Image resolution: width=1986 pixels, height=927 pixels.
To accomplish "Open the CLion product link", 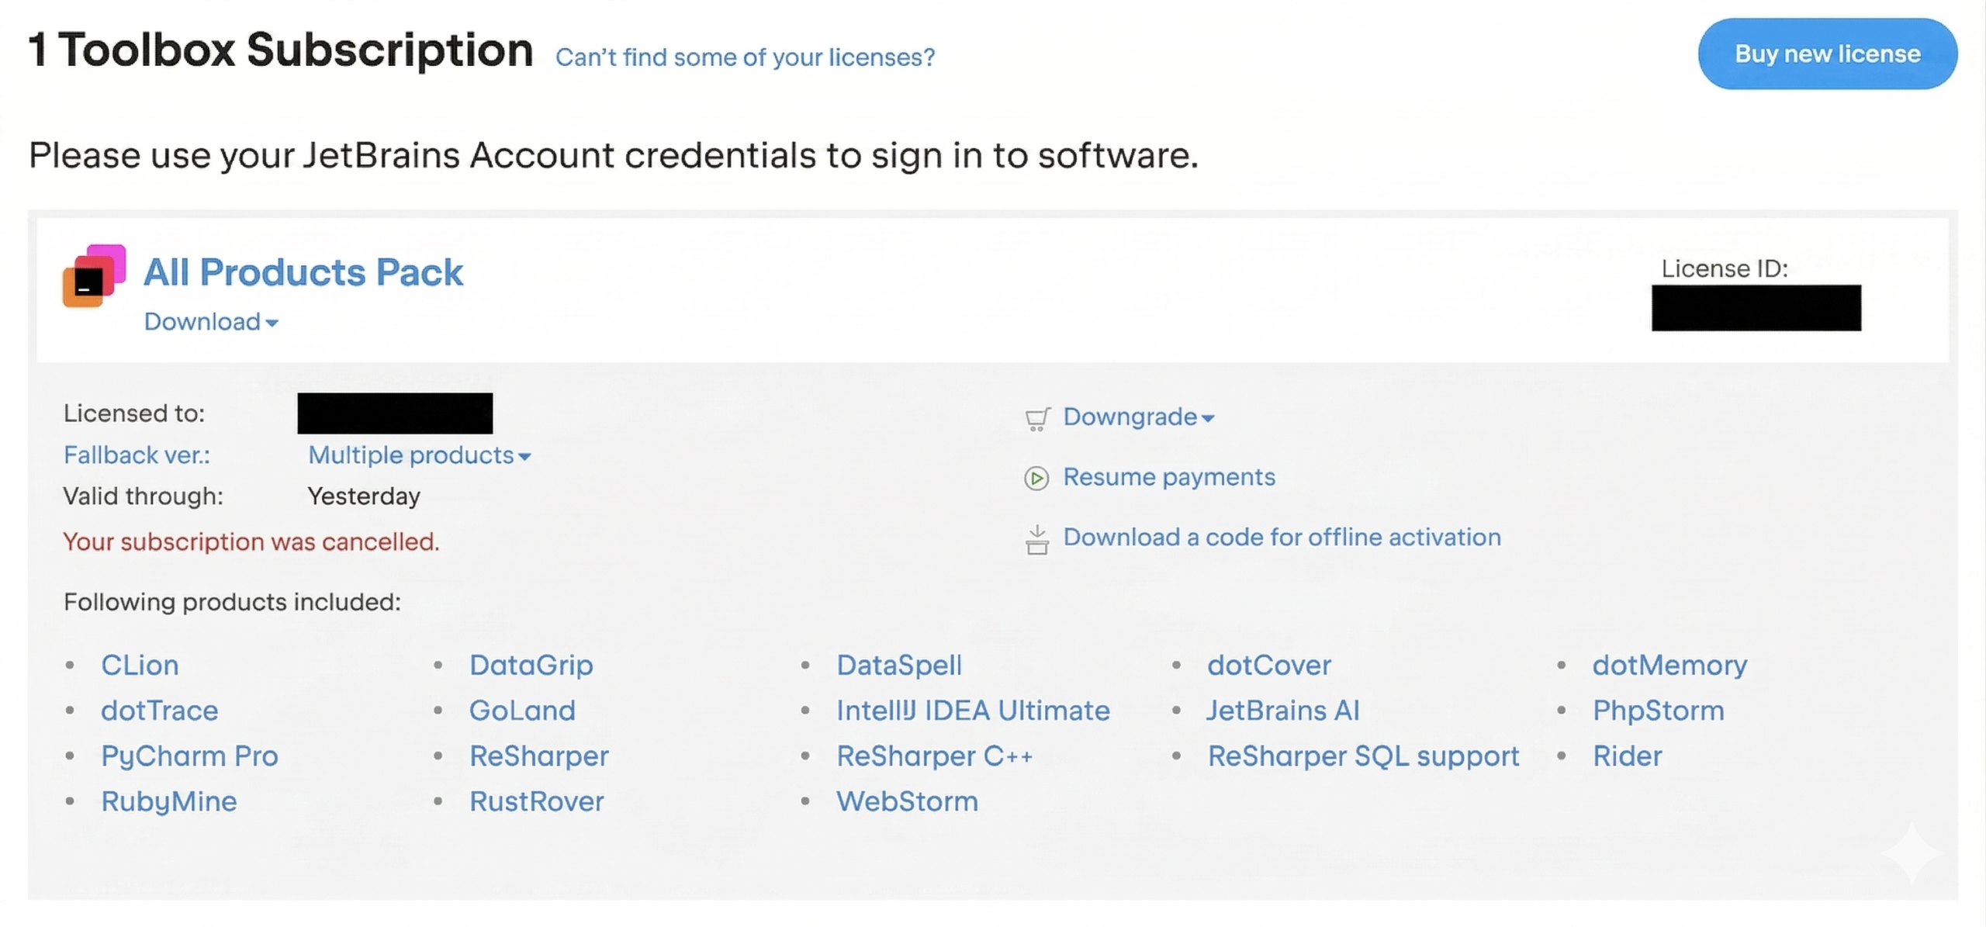I will [140, 666].
